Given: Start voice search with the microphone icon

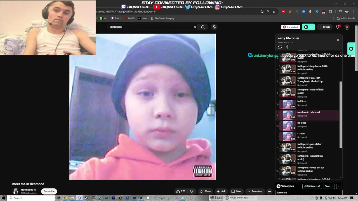Looking at the screenshot, I should pyautogui.click(x=214, y=27).
